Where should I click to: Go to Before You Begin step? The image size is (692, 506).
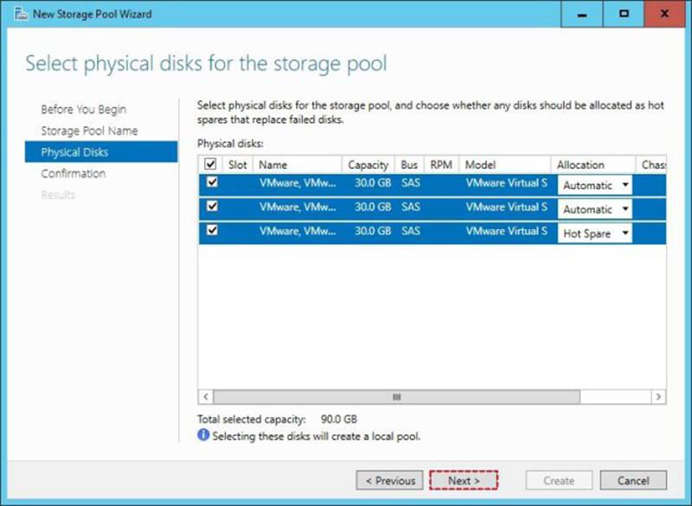click(x=84, y=110)
